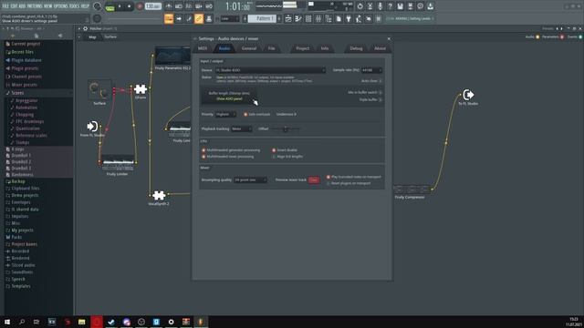Click the highlighted orange typing keyboard icon

coord(169,18)
